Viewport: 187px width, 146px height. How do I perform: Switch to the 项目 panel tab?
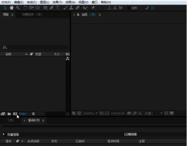click(x=6, y=15)
